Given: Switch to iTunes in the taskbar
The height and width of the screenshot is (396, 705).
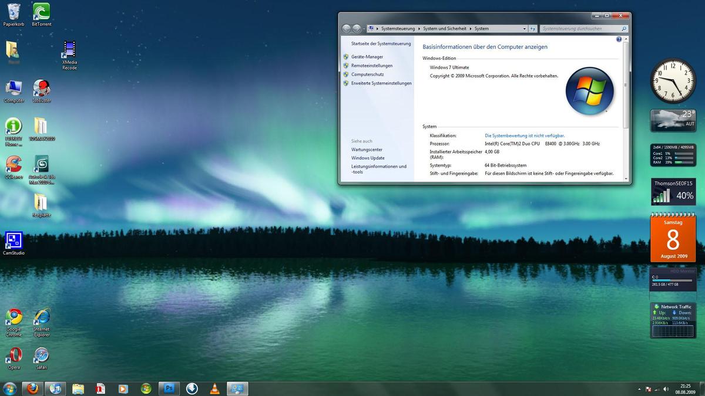Looking at the screenshot, I should (x=55, y=388).
